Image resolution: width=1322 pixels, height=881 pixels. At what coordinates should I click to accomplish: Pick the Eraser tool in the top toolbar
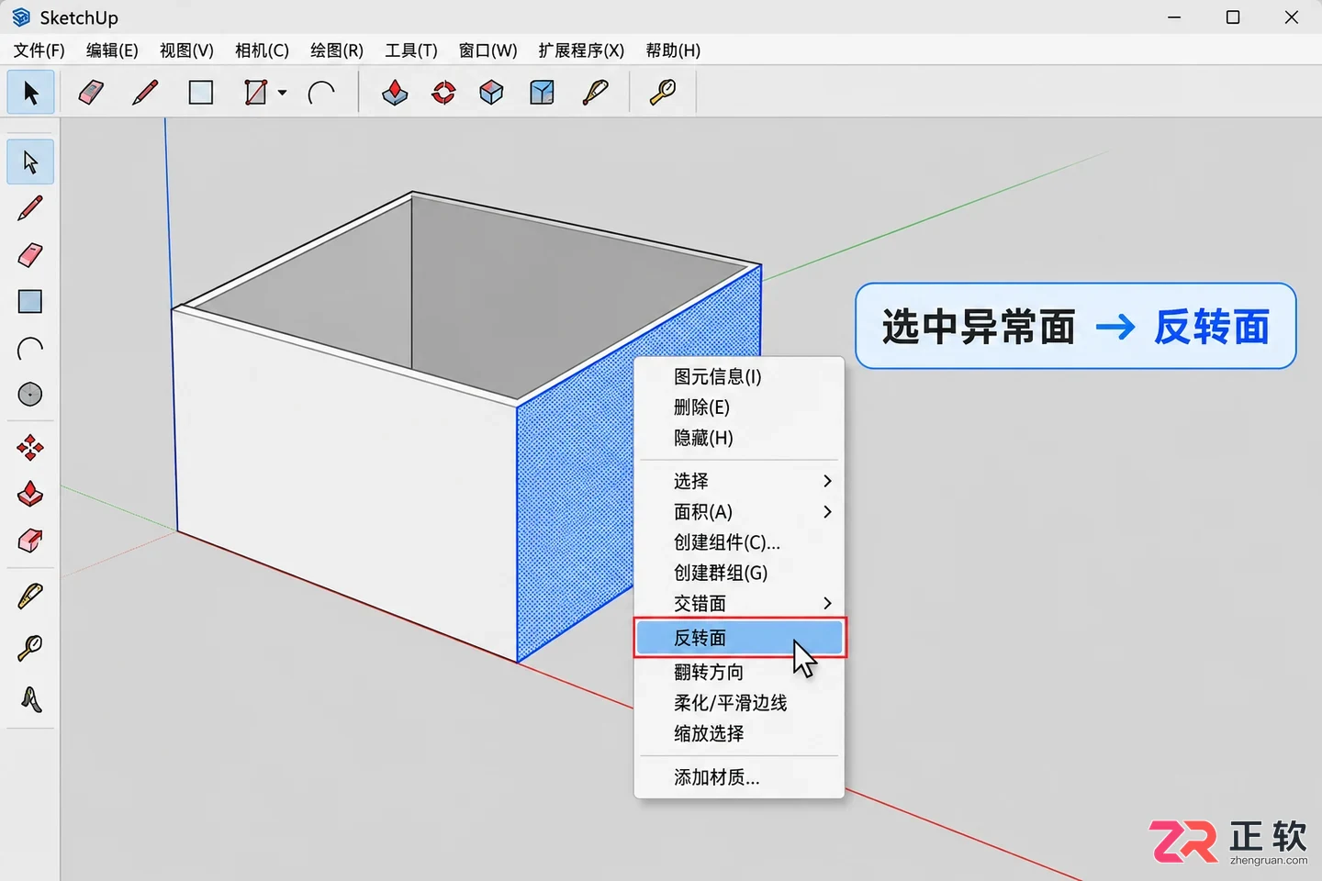pyautogui.click(x=90, y=93)
